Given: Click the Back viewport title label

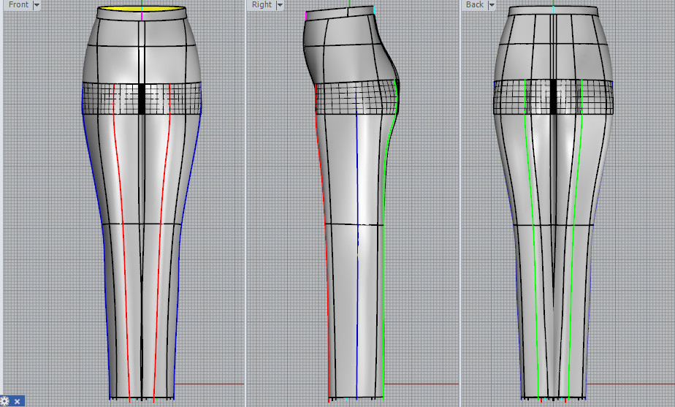Looking at the screenshot, I should tap(474, 4).
